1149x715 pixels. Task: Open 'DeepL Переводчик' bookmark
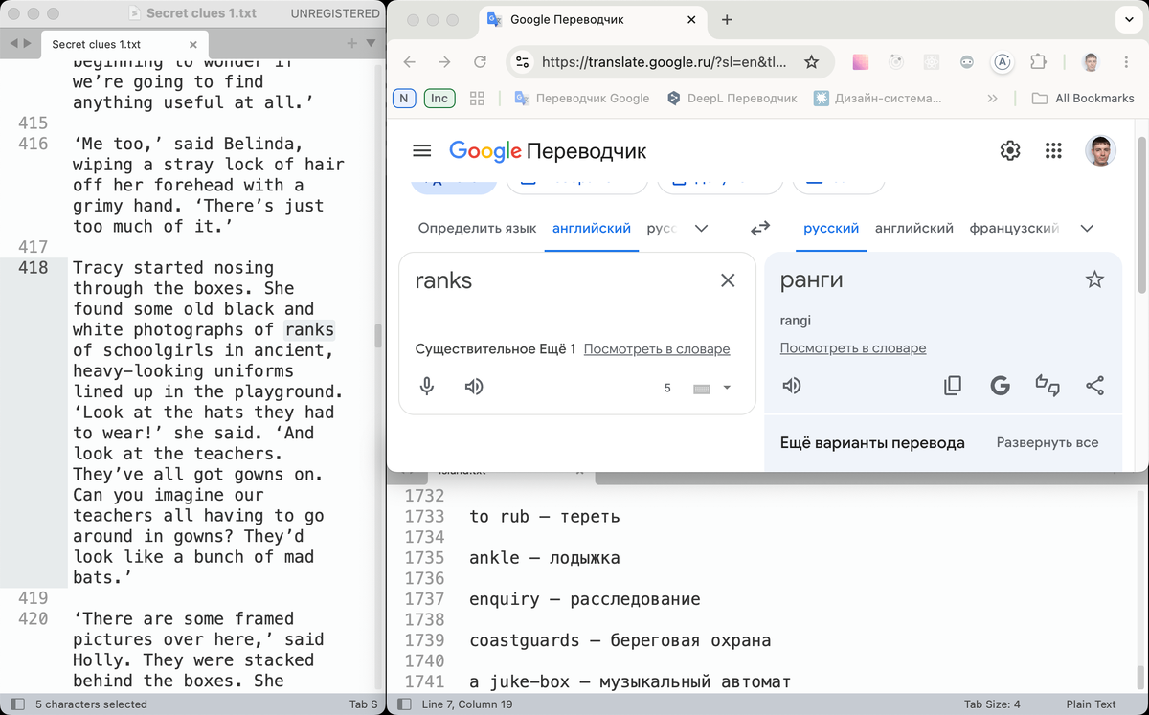tap(732, 98)
